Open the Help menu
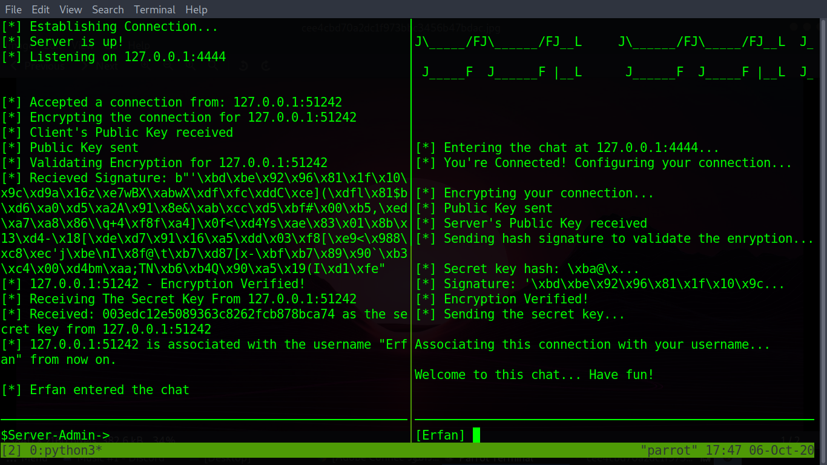827x465 pixels. (196, 10)
